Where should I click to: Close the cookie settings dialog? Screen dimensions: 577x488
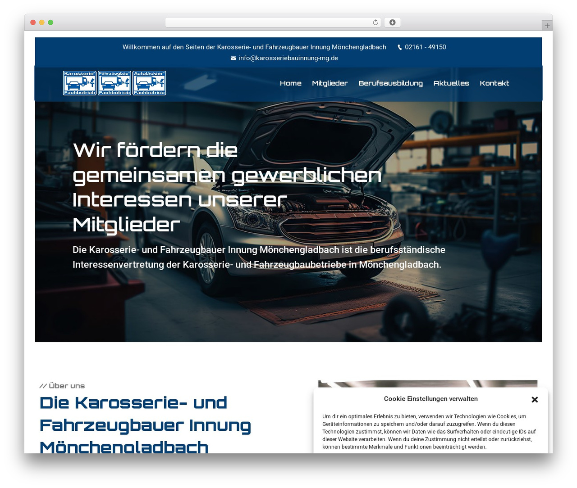click(535, 399)
